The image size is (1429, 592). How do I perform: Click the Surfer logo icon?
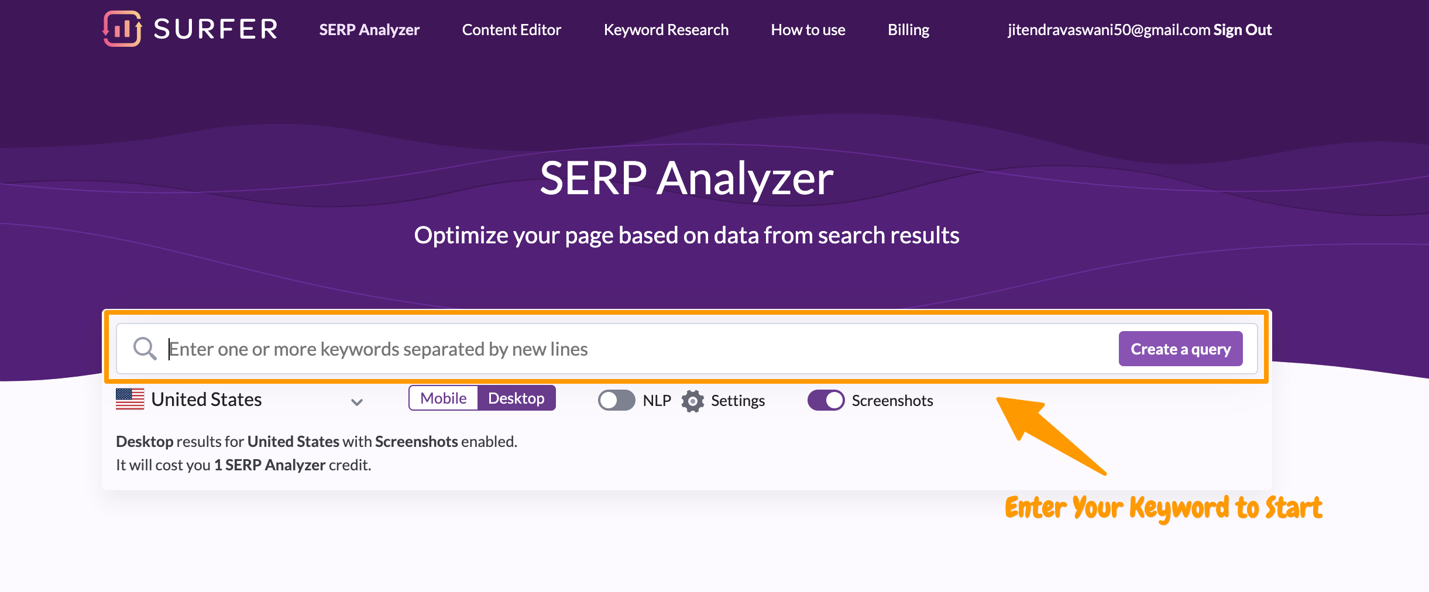(x=122, y=29)
